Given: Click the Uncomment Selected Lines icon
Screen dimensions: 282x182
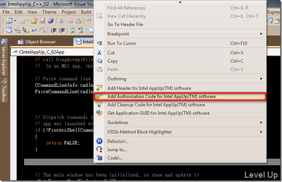Looking at the screenshot, I should point(81,30).
